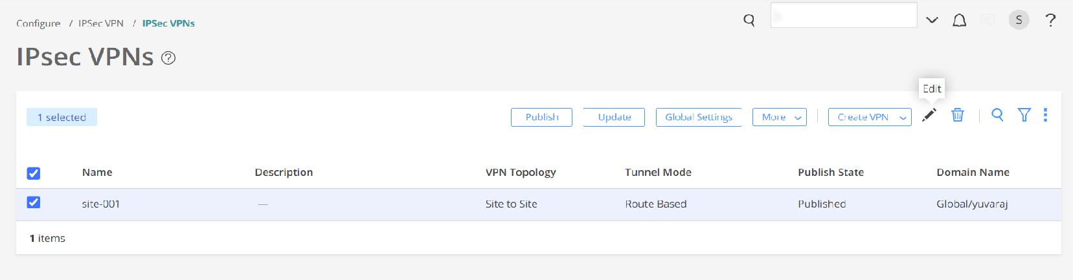Open the help question mark in header

(1050, 20)
